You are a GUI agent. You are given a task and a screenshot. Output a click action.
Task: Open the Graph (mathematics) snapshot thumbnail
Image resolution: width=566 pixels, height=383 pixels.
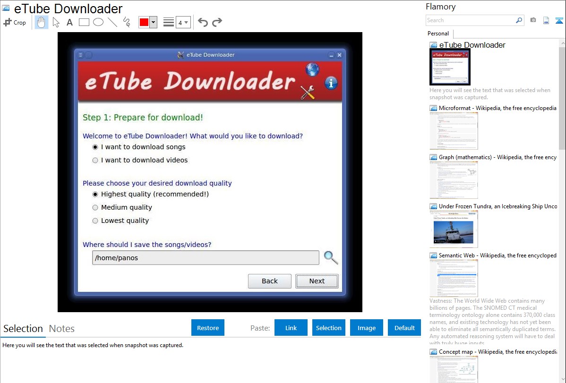tap(454, 180)
